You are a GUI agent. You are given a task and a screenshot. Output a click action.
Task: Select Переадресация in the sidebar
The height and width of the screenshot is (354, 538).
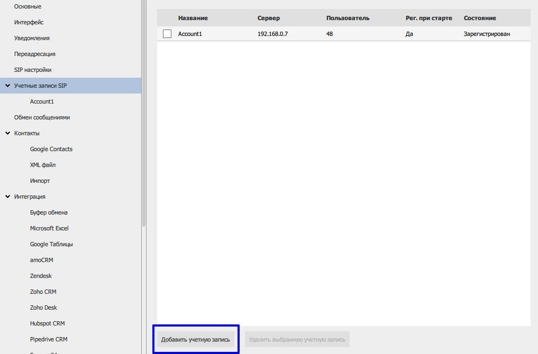tap(34, 54)
